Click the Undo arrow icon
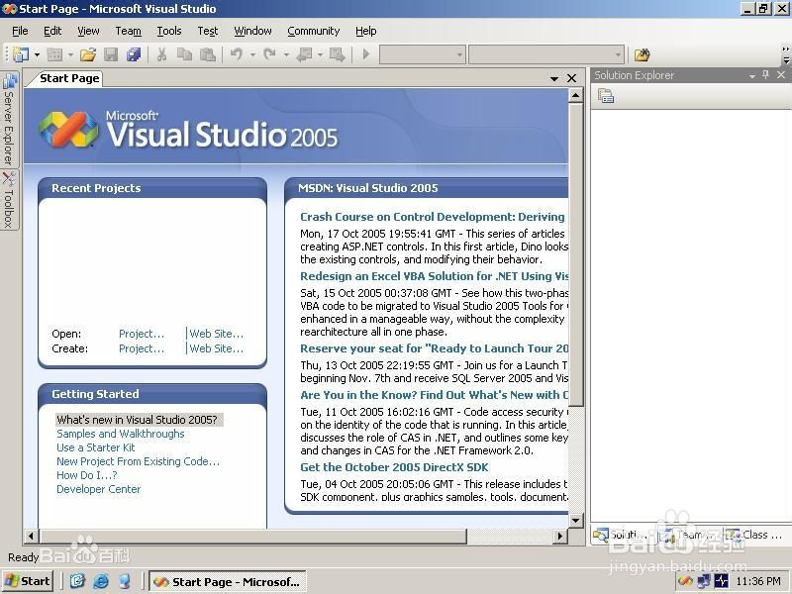 237,54
